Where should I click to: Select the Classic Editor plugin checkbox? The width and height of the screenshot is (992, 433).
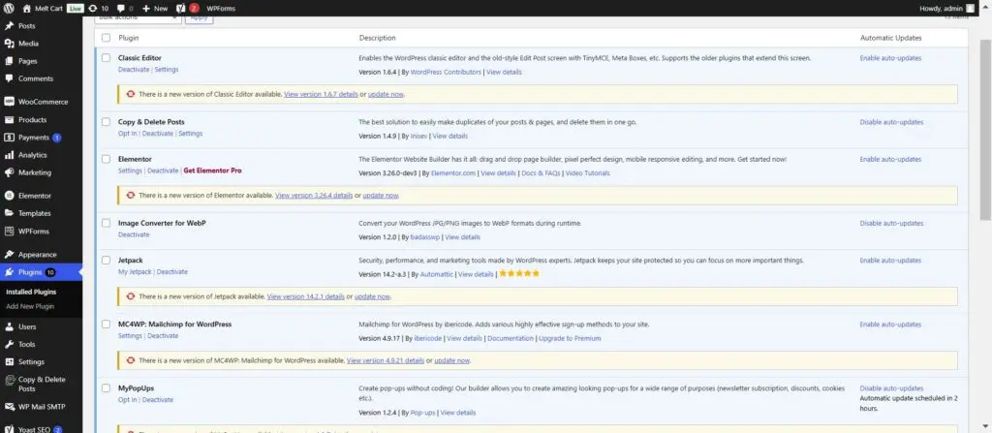coord(107,58)
